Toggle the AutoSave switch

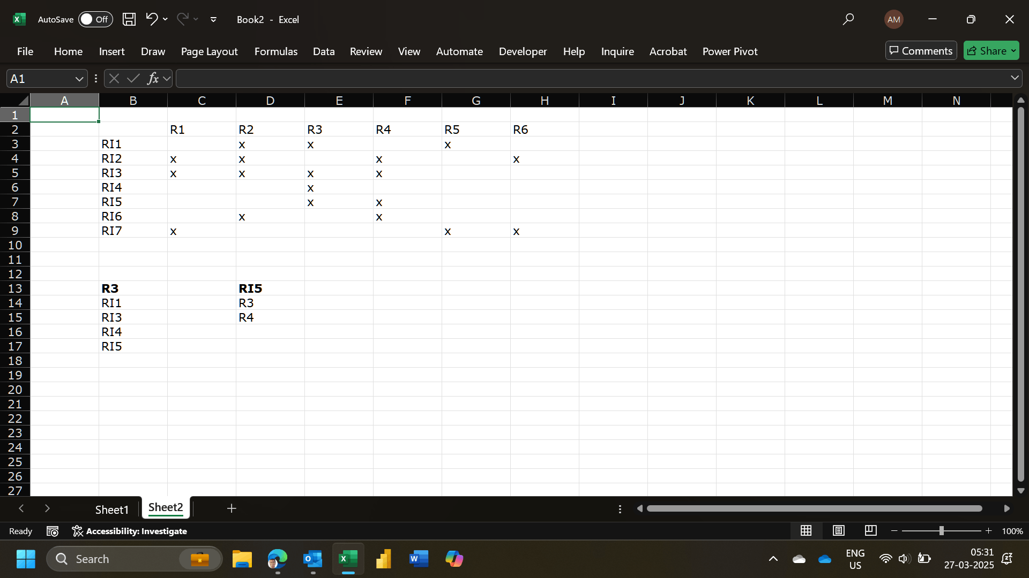pyautogui.click(x=95, y=19)
